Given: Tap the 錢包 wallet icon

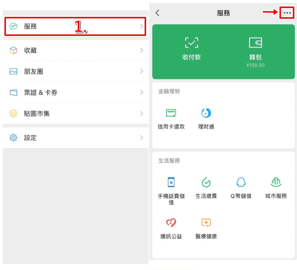Looking at the screenshot, I should click(x=255, y=42).
